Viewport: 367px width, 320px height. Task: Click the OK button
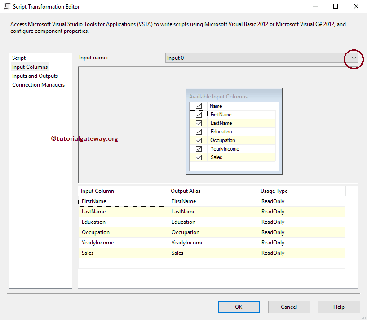point(239,307)
